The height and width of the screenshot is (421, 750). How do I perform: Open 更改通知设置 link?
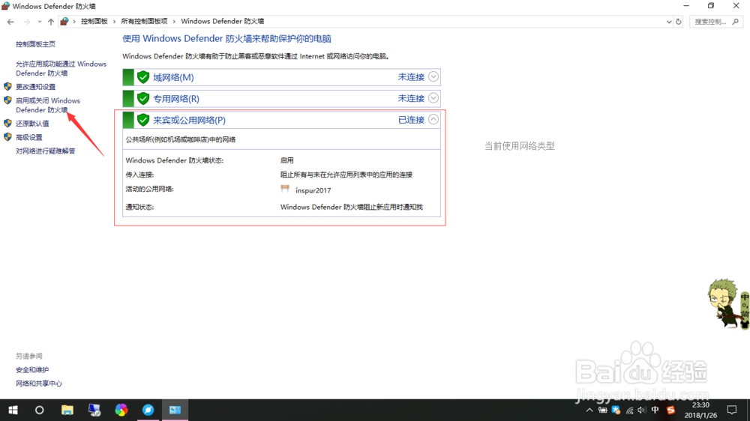point(35,86)
